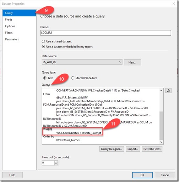Close the Dataset Properties dialog
The image size is (179, 182).
(174, 4)
